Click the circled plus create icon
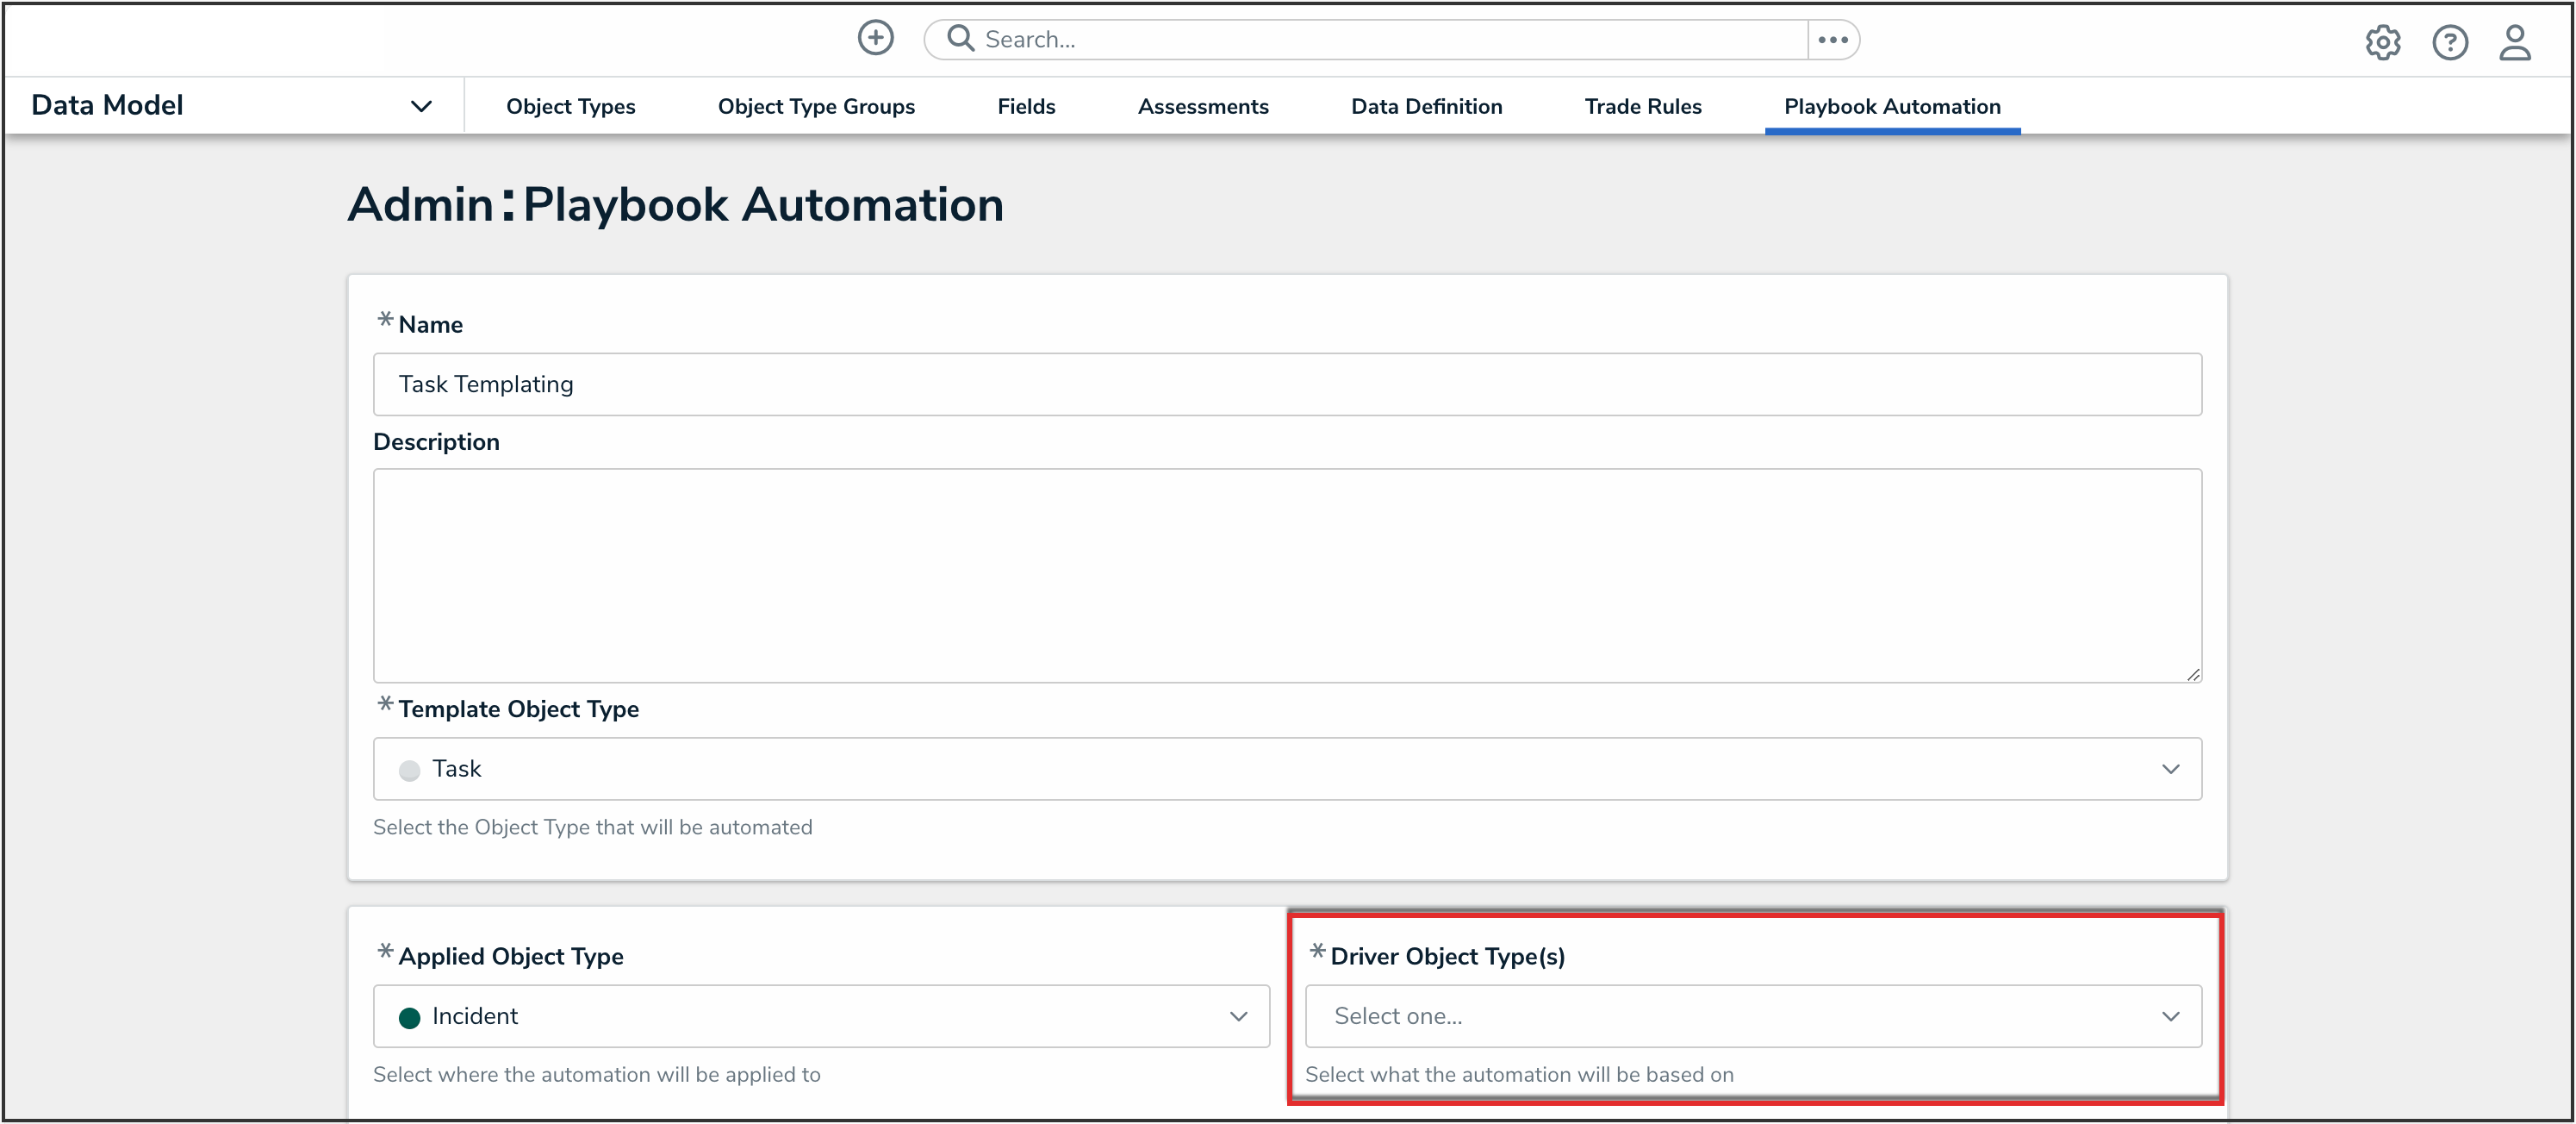The width and height of the screenshot is (2576, 1124). pos(875,38)
